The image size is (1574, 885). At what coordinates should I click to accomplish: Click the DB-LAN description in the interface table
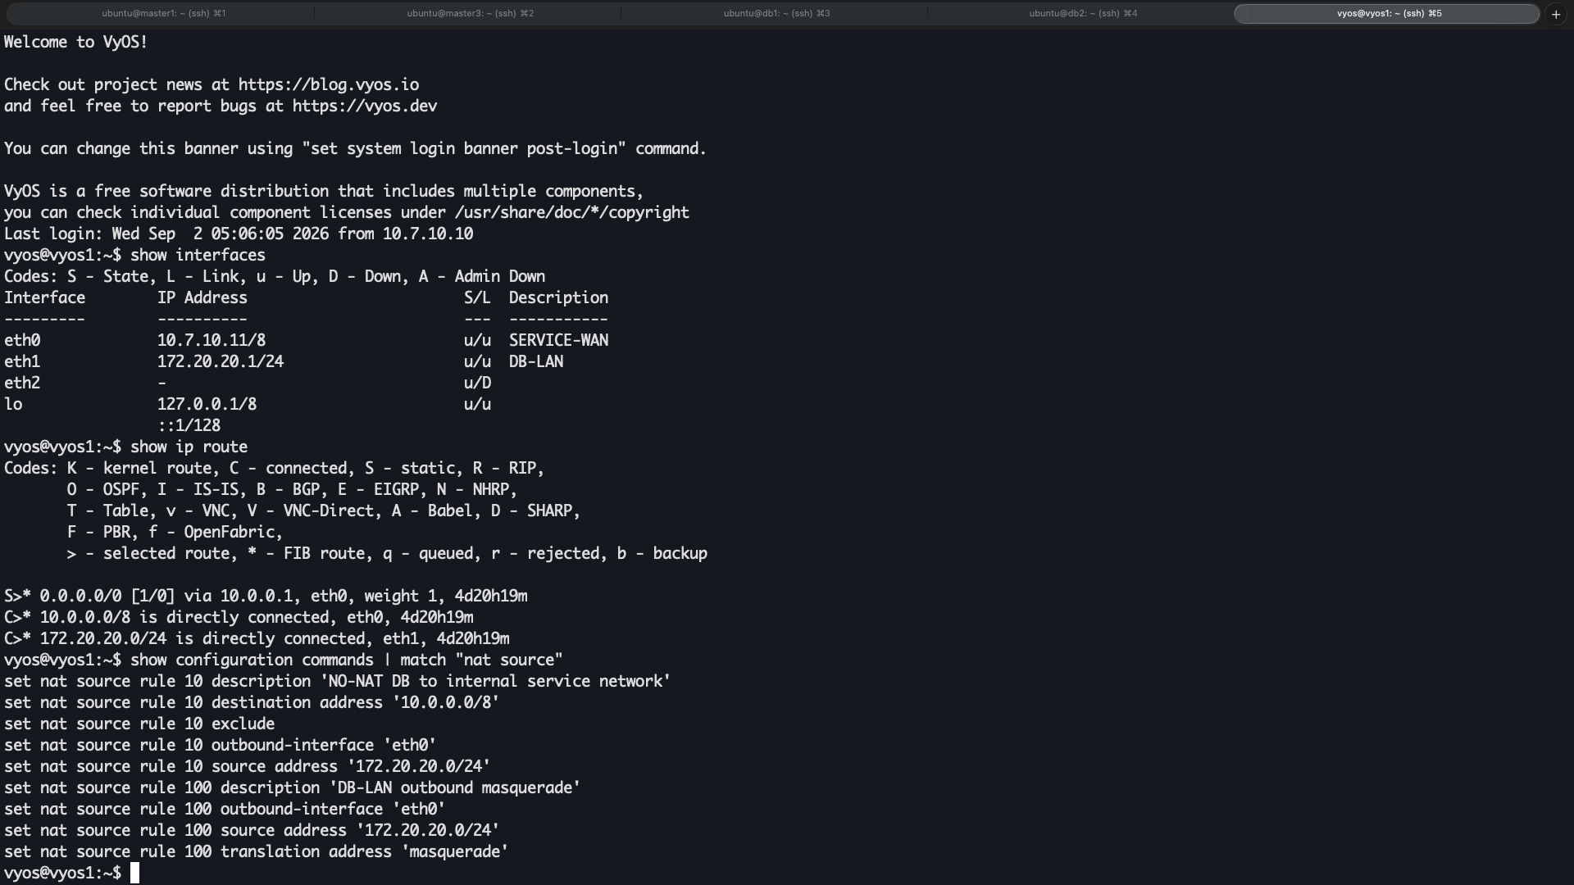tap(536, 361)
